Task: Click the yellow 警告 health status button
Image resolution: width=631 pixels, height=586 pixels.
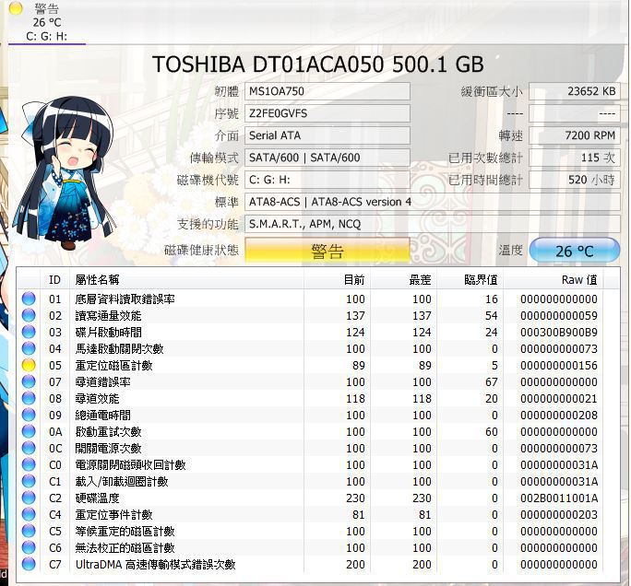Action: coord(327,252)
